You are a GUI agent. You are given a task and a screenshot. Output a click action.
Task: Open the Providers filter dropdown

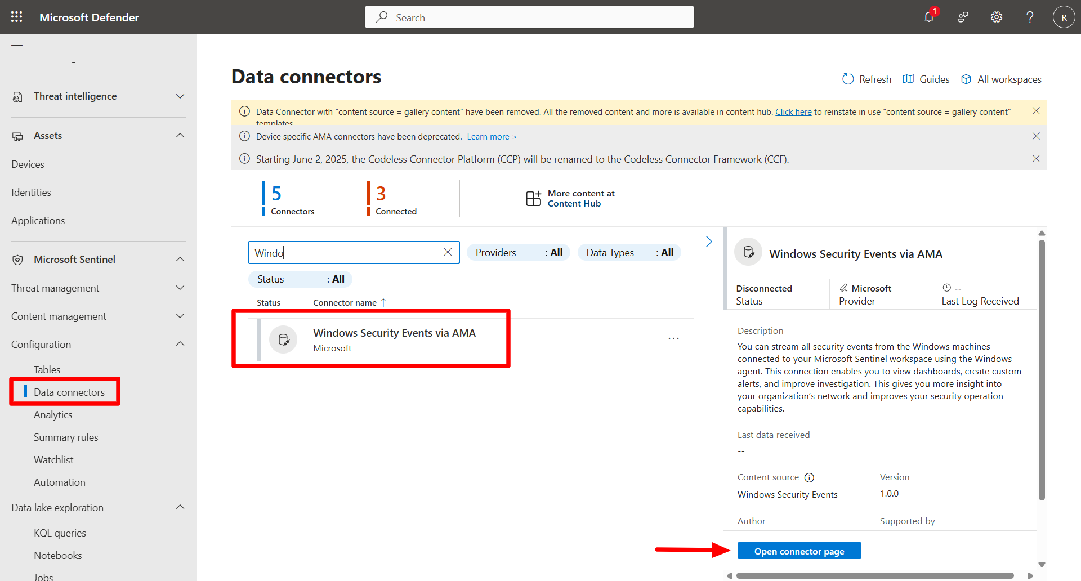tap(519, 253)
